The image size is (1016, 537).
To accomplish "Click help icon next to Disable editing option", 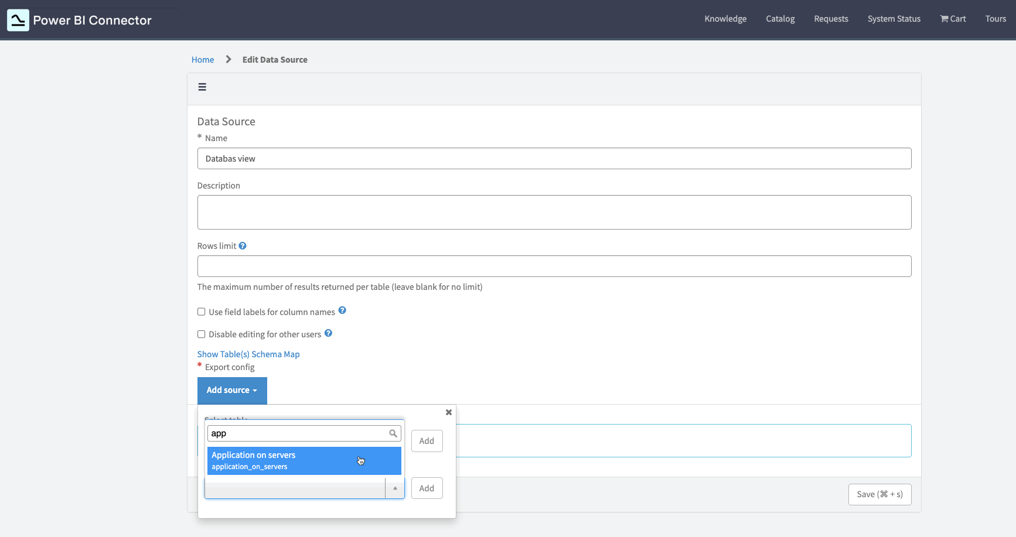I will [328, 333].
